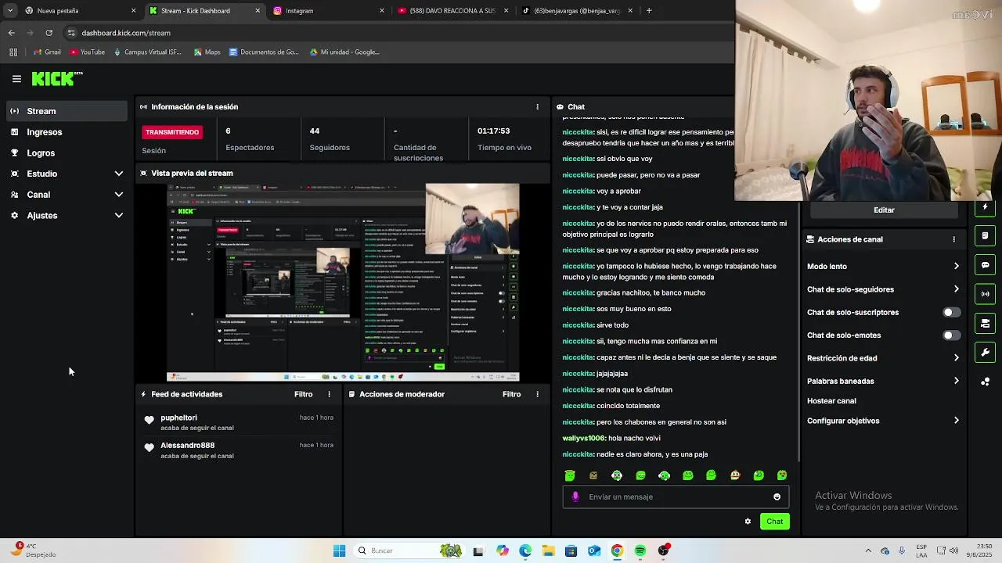1002x563 pixels.
Task: Open Configurar objetivos settings
Action: point(883,421)
